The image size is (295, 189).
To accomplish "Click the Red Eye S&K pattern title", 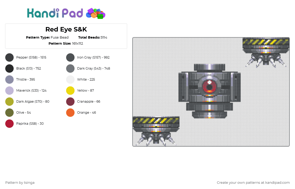I will point(66,29).
